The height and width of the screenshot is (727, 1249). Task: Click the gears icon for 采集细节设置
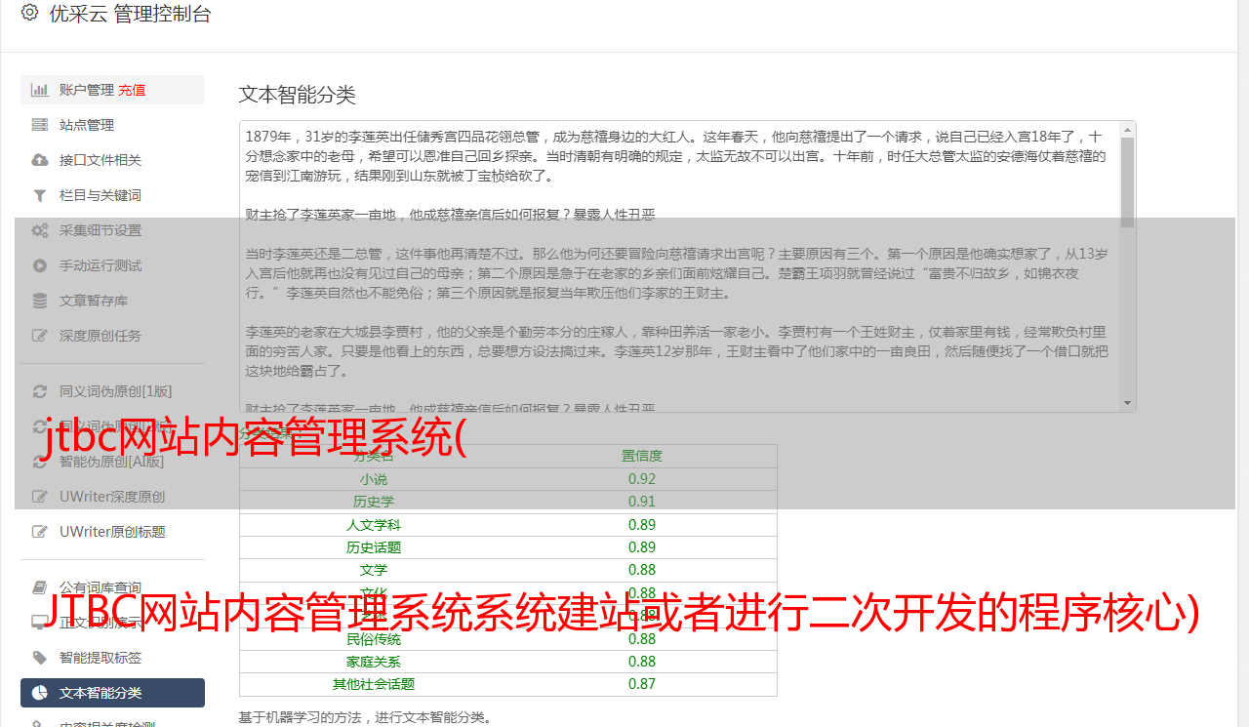coord(40,230)
